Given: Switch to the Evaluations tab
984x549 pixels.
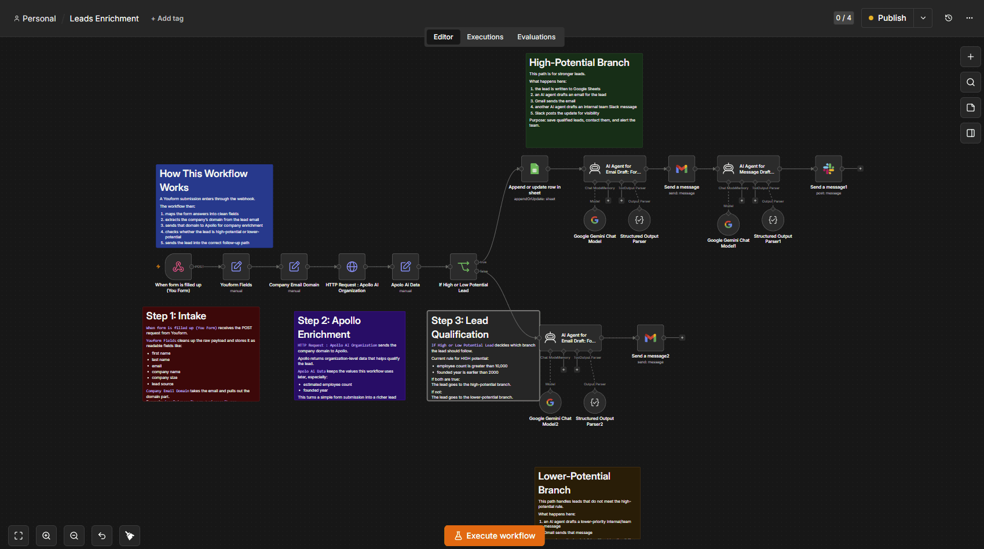Looking at the screenshot, I should click(x=536, y=37).
